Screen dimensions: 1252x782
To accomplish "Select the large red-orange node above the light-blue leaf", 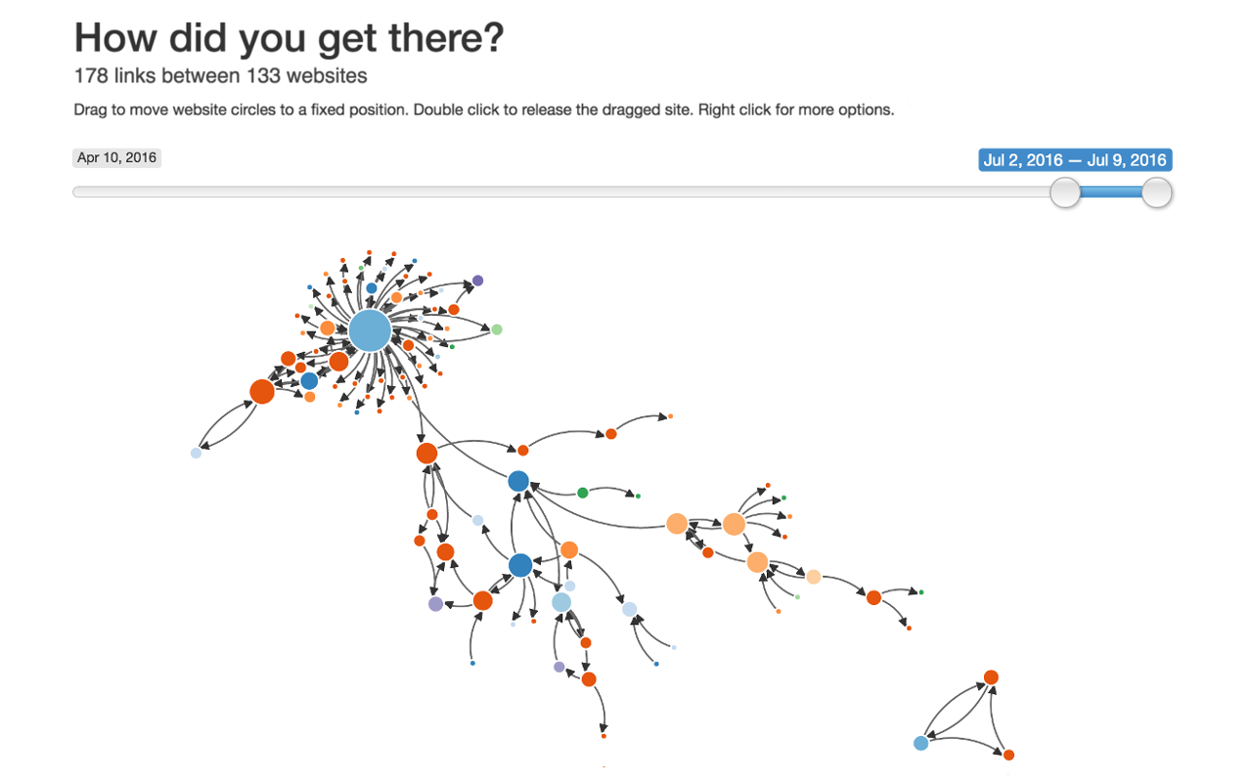I will (262, 392).
